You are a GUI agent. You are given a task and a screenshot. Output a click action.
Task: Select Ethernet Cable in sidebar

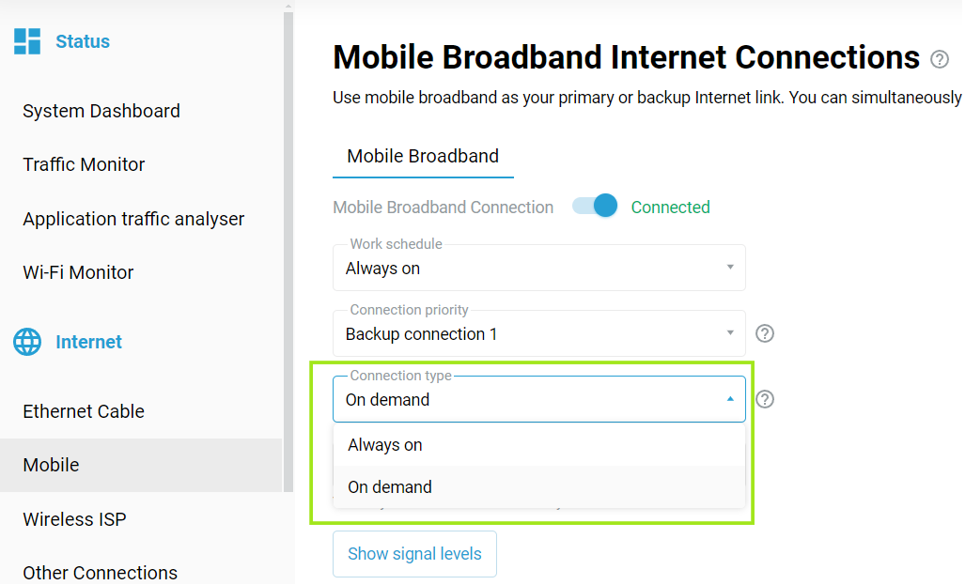(84, 411)
